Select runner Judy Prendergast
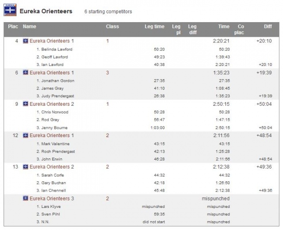Screen dimensions: 283x230 click(58, 96)
